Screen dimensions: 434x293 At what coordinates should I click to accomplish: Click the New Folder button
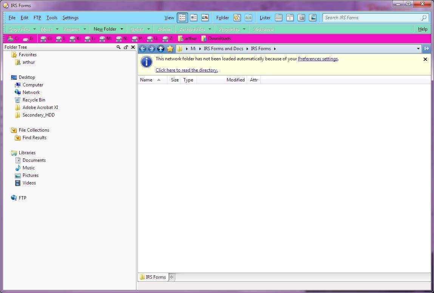105,29
